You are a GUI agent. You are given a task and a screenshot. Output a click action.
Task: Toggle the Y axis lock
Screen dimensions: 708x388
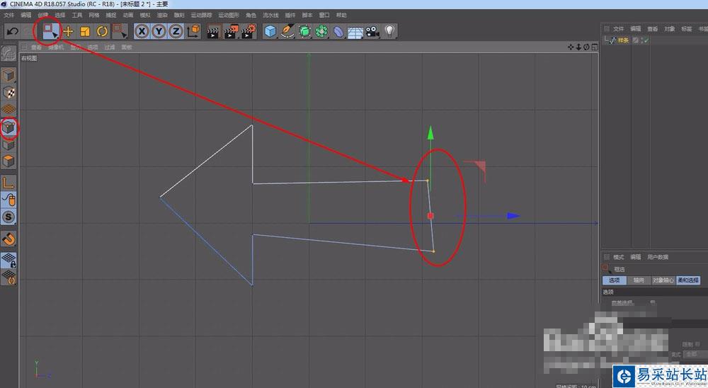click(159, 31)
